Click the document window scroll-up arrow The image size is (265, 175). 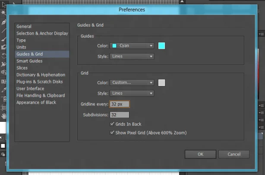182,1
